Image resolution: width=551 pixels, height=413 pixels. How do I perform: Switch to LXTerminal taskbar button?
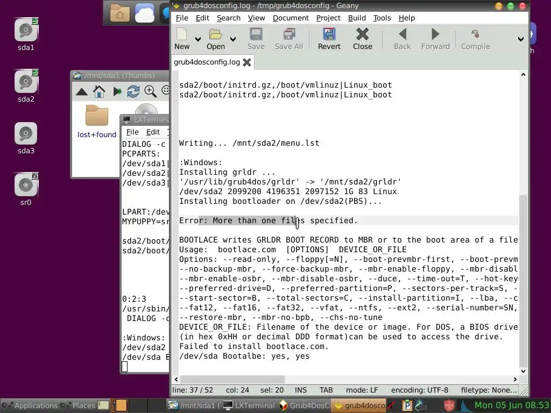249,405
